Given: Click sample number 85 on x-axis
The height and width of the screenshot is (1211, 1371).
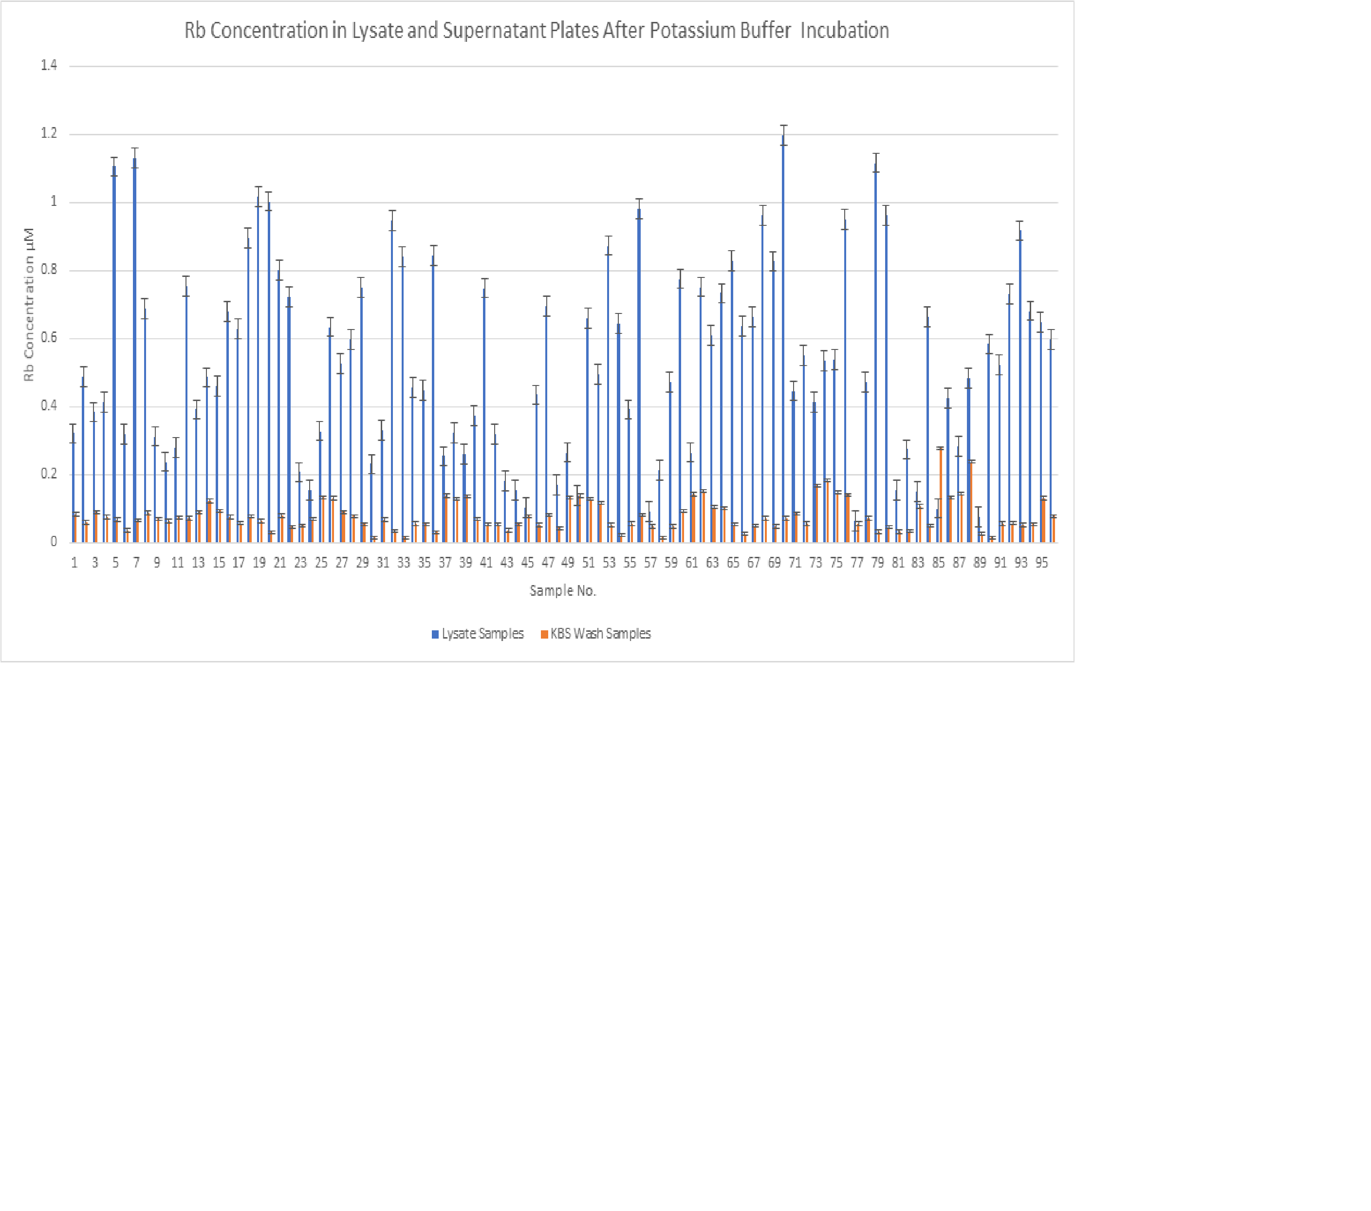Looking at the screenshot, I should (x=939, y=563).
